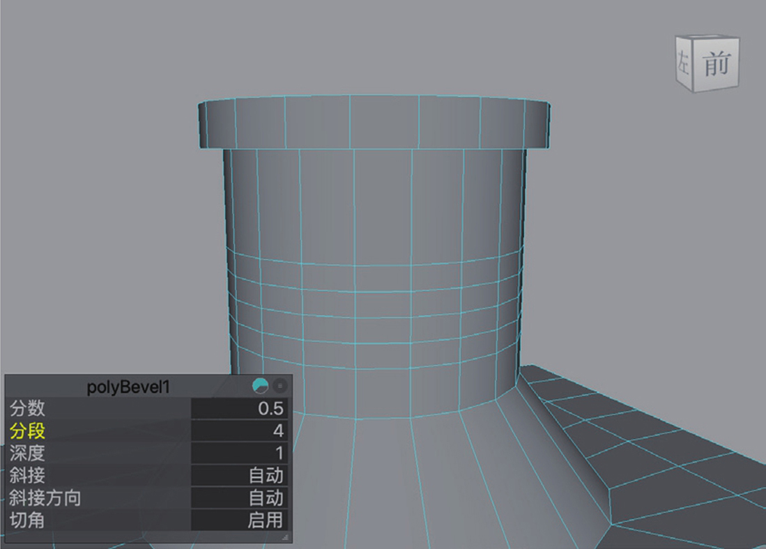Click the 分段 value field showing 4
The height and width of the screenshot is (549, 766).
pos(239,431)
